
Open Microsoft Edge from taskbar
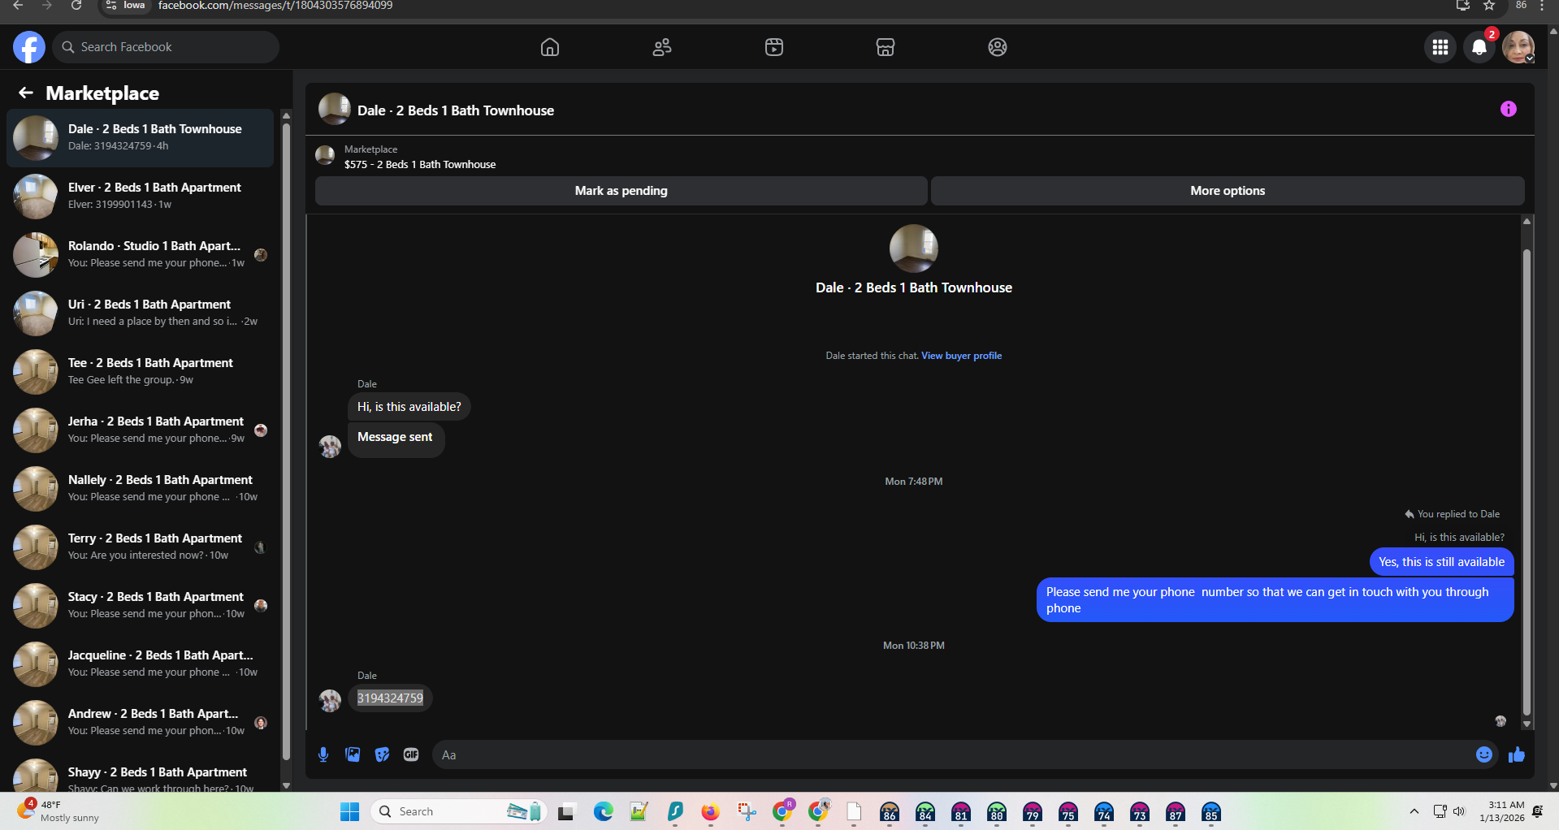603,811
